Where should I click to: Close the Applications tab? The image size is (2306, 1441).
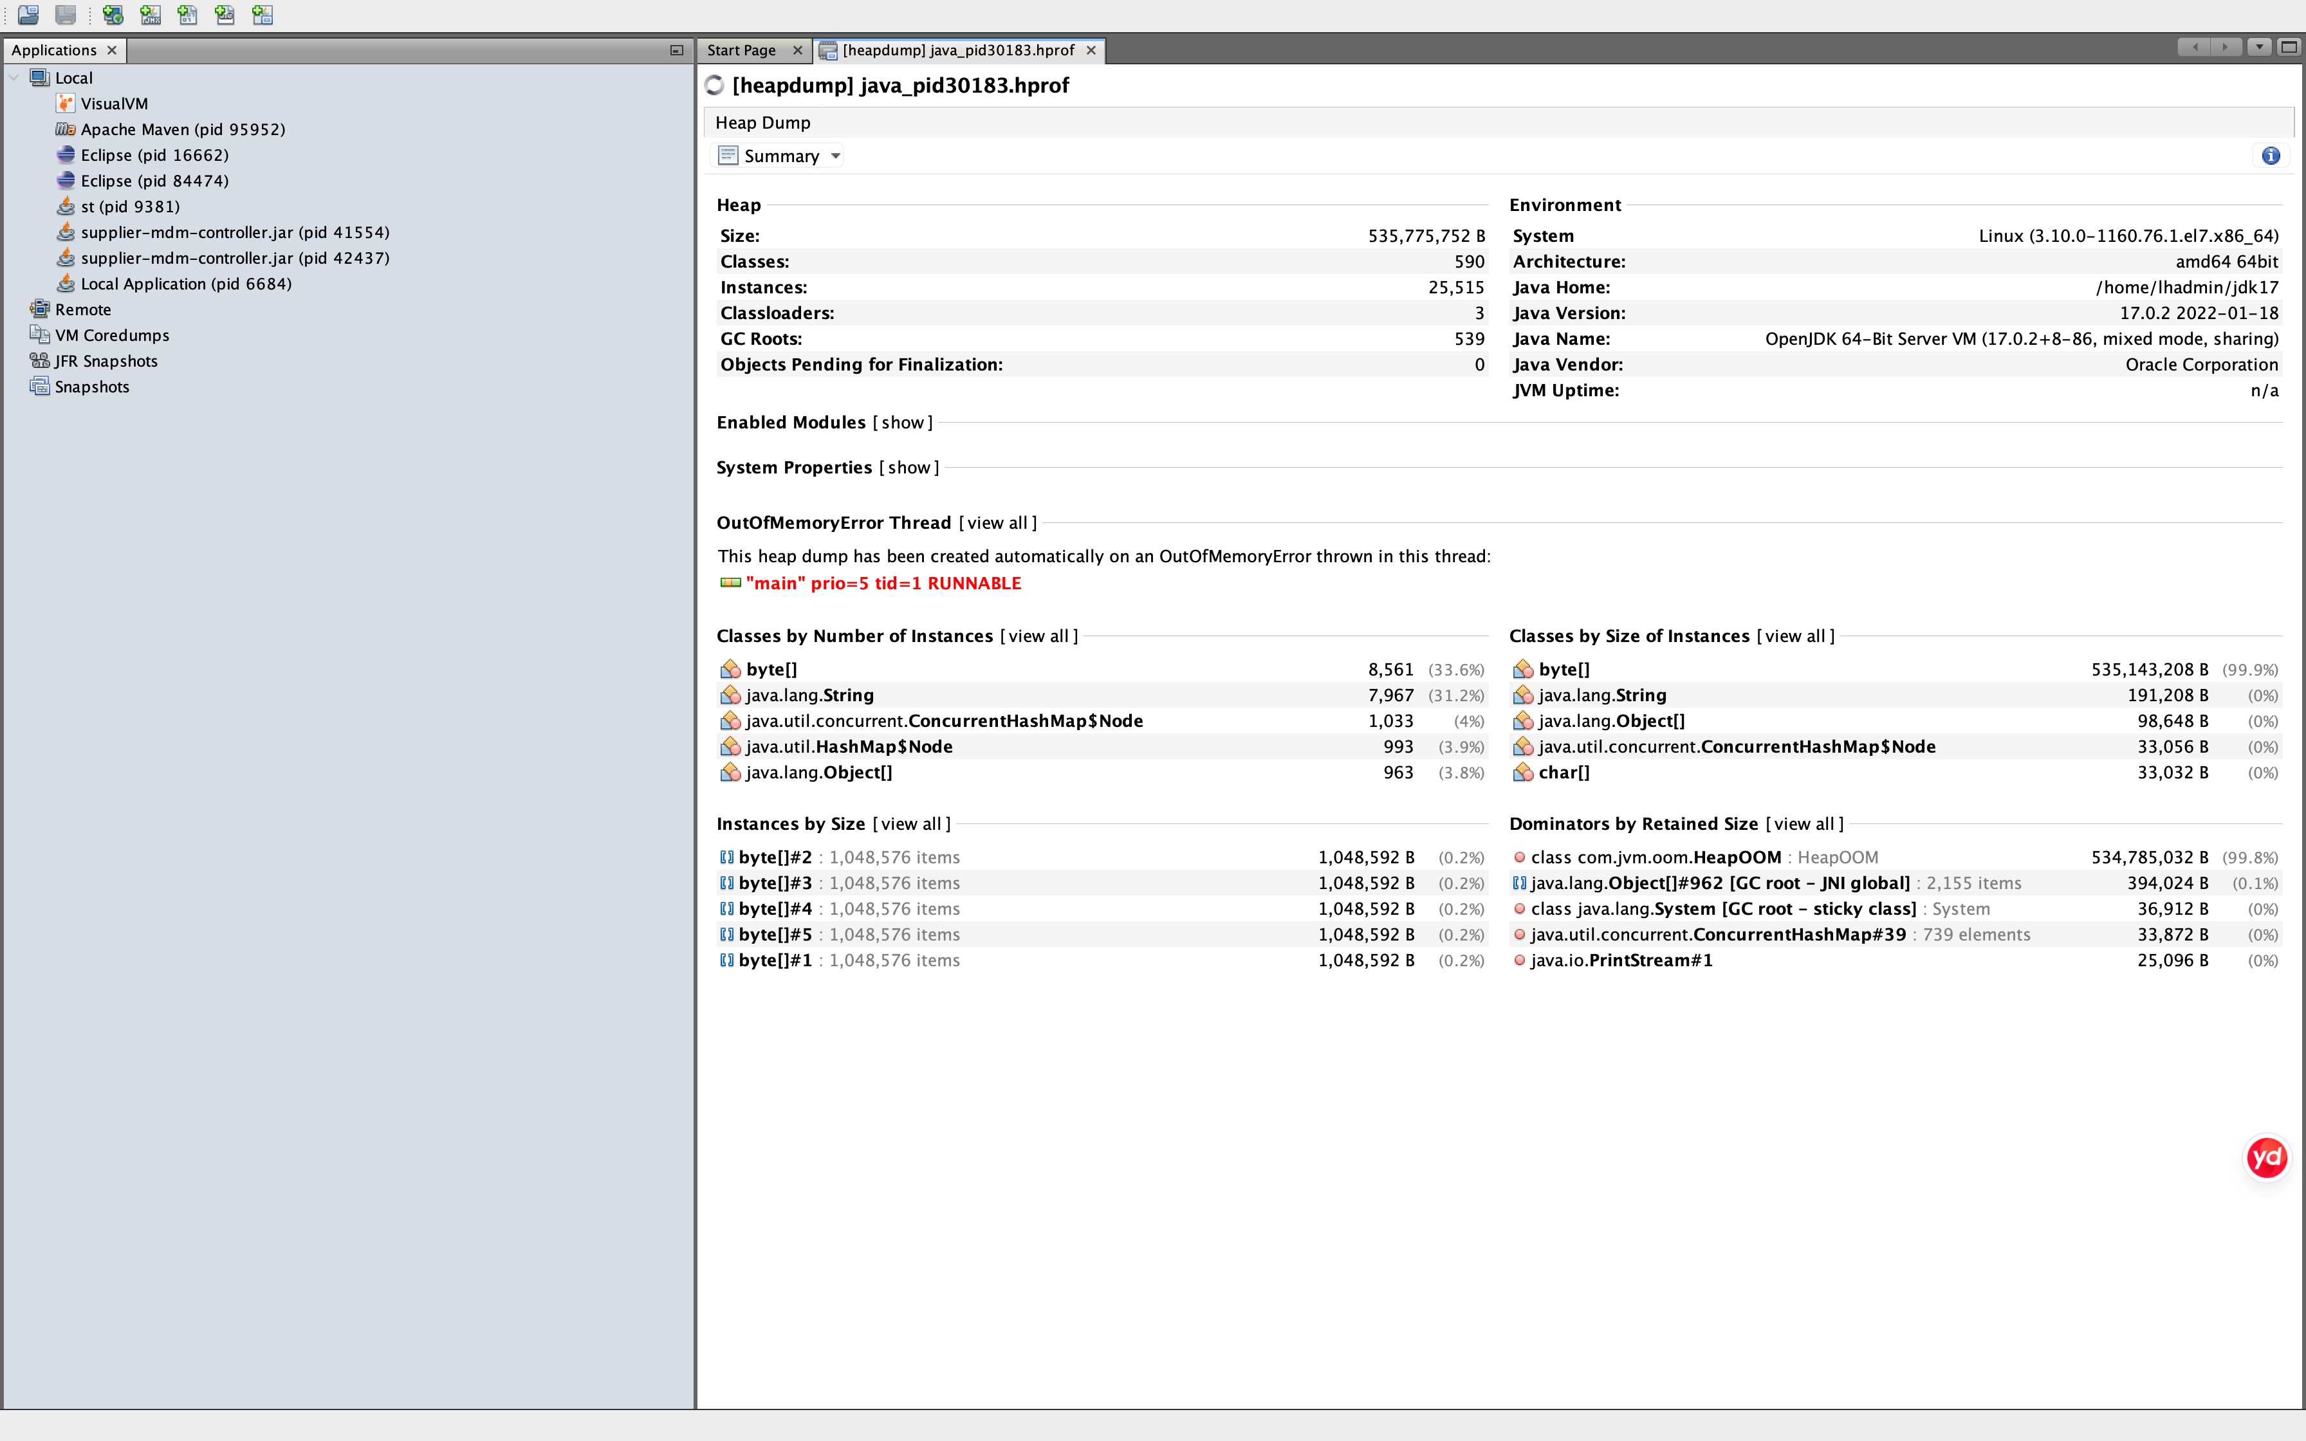pyautogui.click(x=111, y=50)
